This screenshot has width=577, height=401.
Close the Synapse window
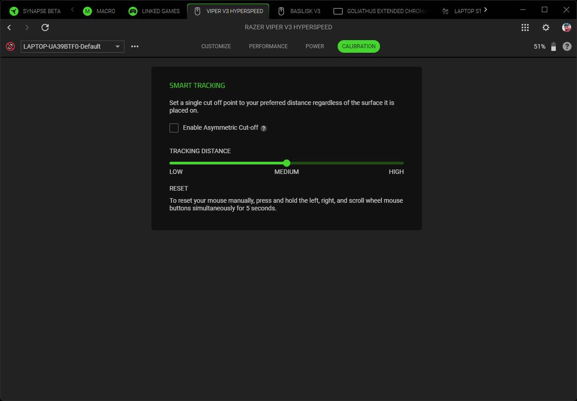pos(567,9)
